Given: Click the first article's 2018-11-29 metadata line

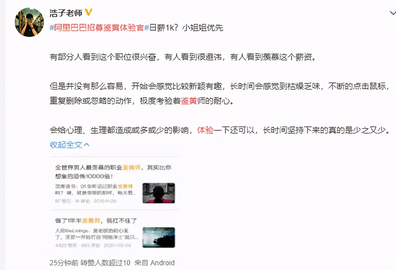Looking at the screenshot, I should [x=86, y=201].
